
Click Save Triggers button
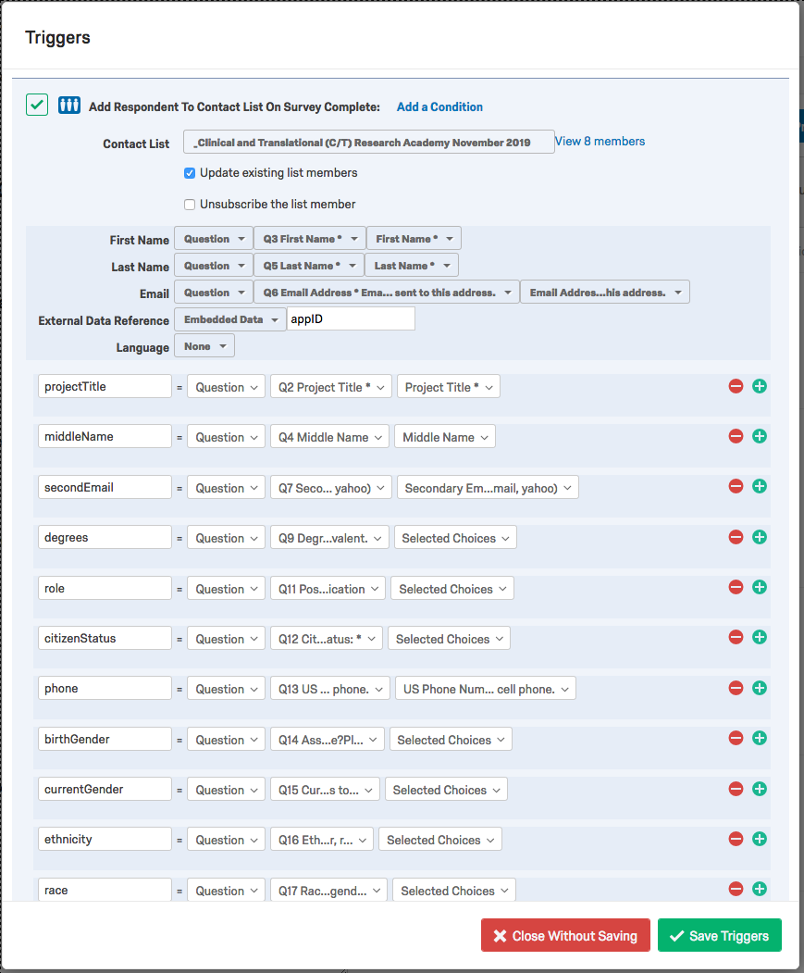pos(720,935)
